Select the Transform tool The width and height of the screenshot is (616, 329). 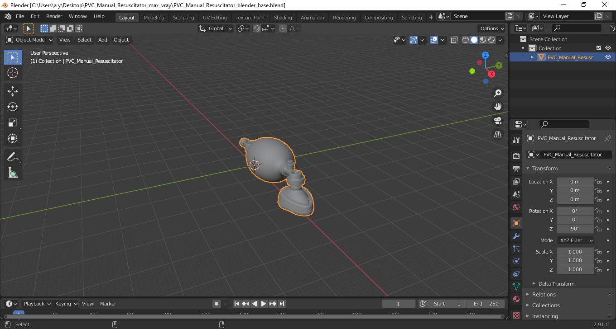pos(13,138)
